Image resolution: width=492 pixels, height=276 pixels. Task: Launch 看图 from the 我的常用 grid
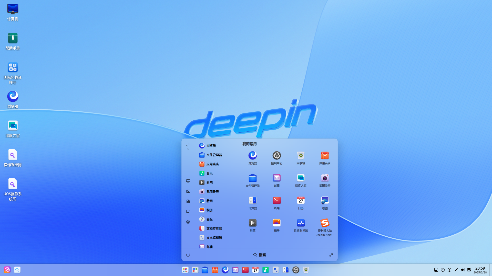click(x=325, y=203)
